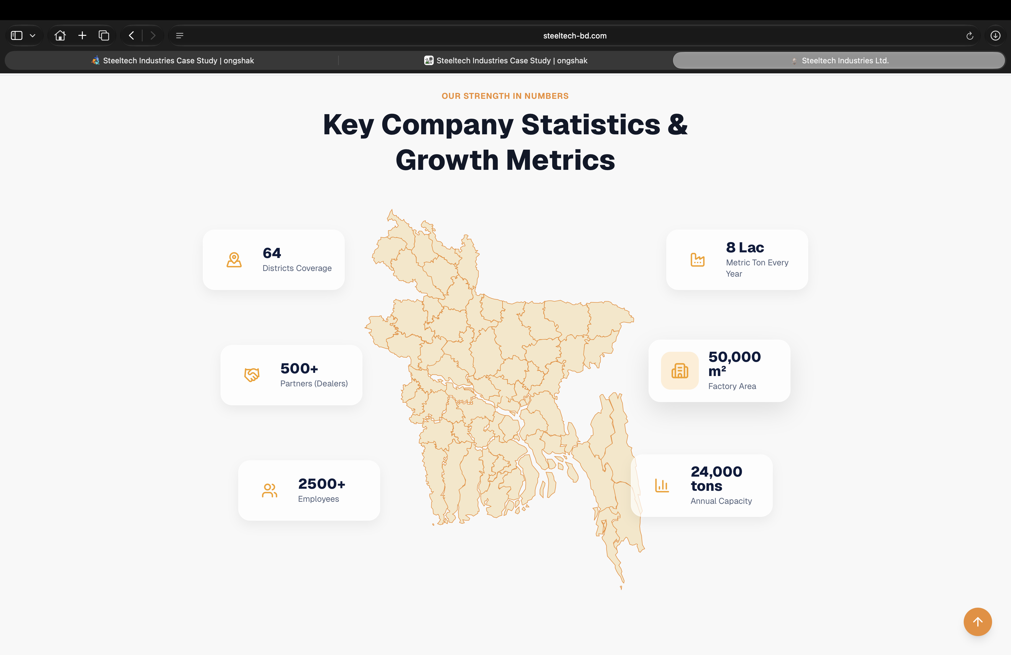Open the reader page menu icon
Screen dimensions: 1011x655
[x=180, y=36]
